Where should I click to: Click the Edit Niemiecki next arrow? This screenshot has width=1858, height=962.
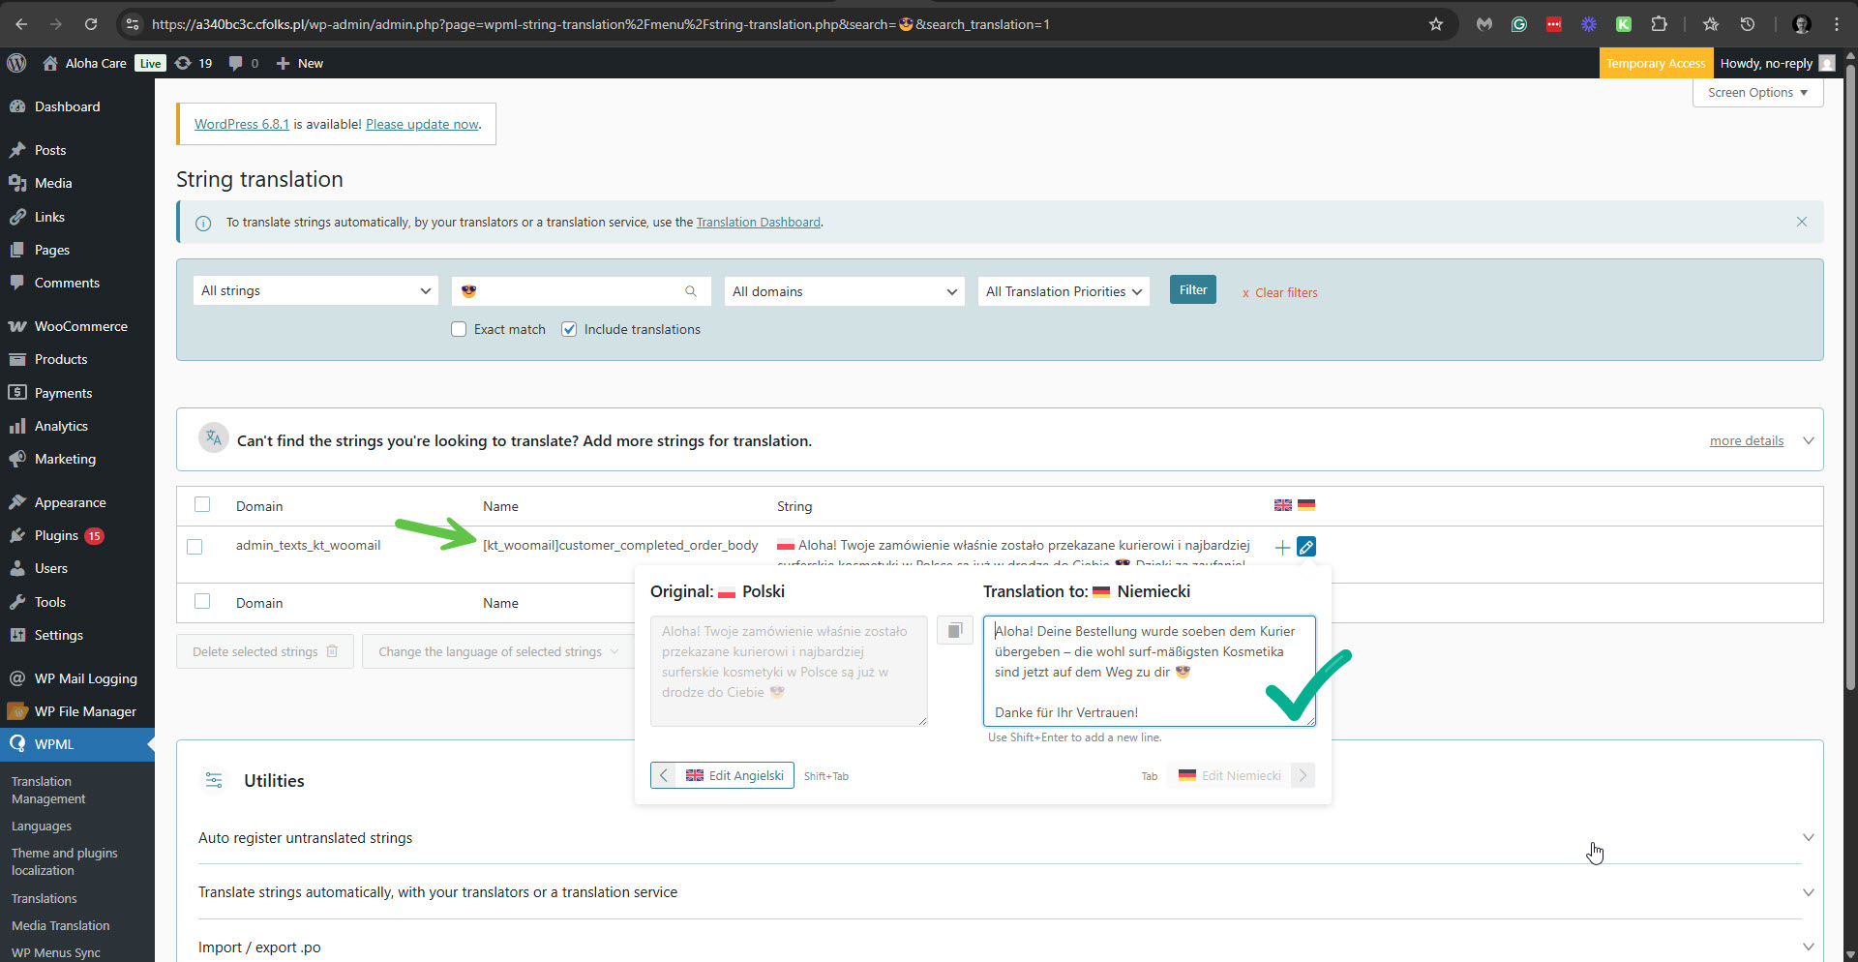(1303, 775)
